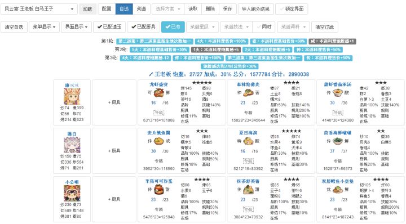Click the 读取 button
This screenshot has height=224, width=406.
click(193, 9)
